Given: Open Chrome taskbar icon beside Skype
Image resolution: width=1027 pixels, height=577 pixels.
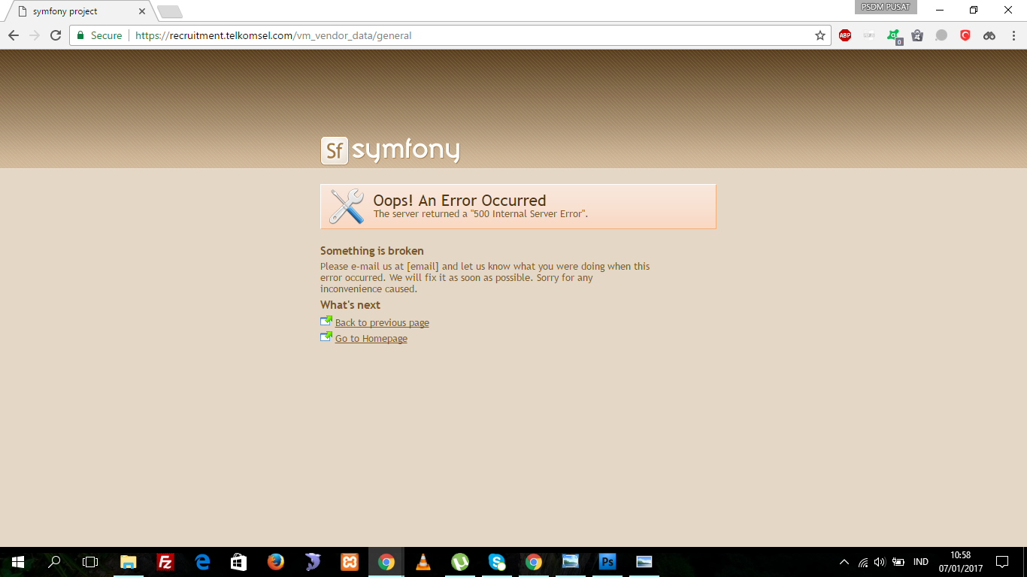Looking at the screenshot, I should point(534,562).
